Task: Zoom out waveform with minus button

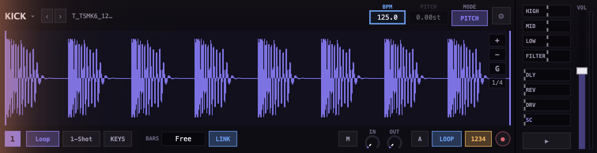Action: (497, 55)
